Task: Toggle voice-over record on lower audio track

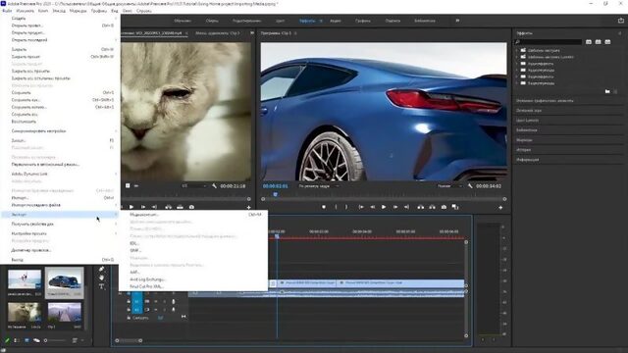Action: [x=173, y=310]
